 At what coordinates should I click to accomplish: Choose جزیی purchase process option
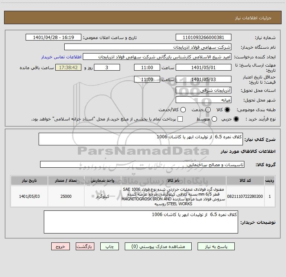coord(236,119)
